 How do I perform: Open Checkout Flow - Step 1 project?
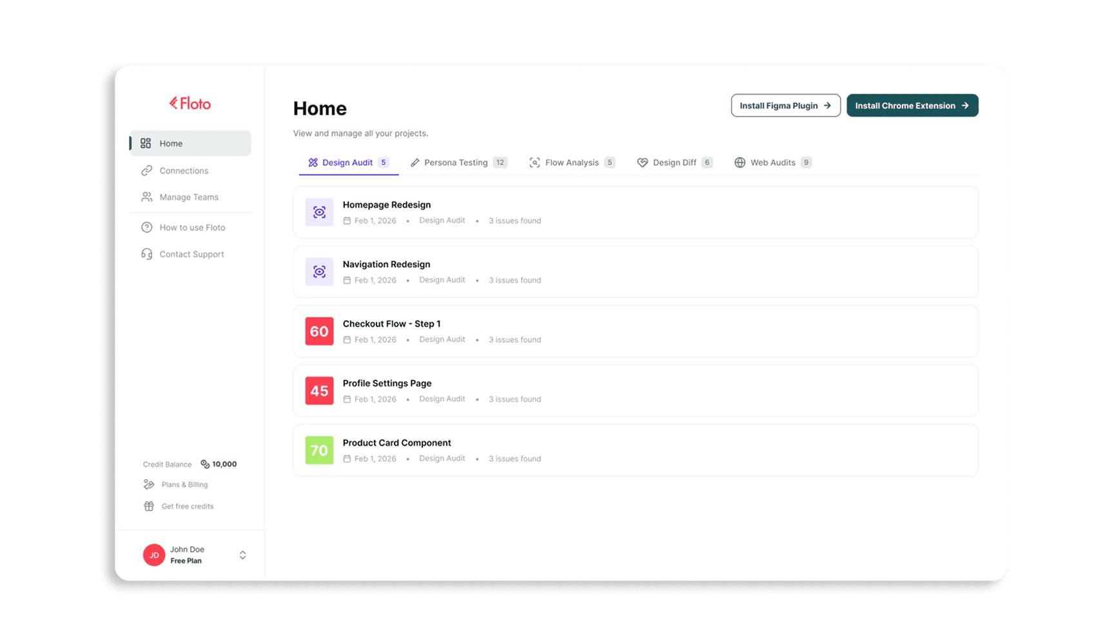tap(636, 331)
